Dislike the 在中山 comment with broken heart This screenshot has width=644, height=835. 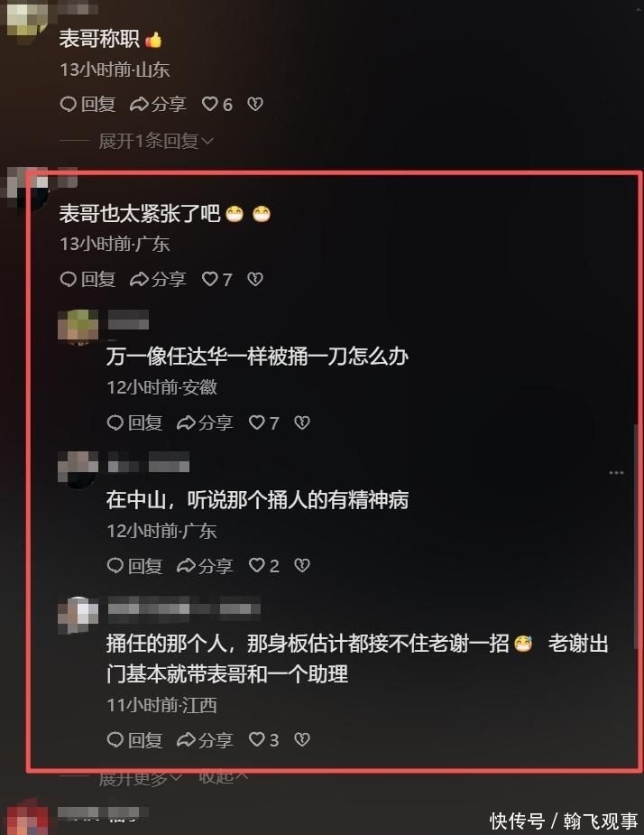302,565
